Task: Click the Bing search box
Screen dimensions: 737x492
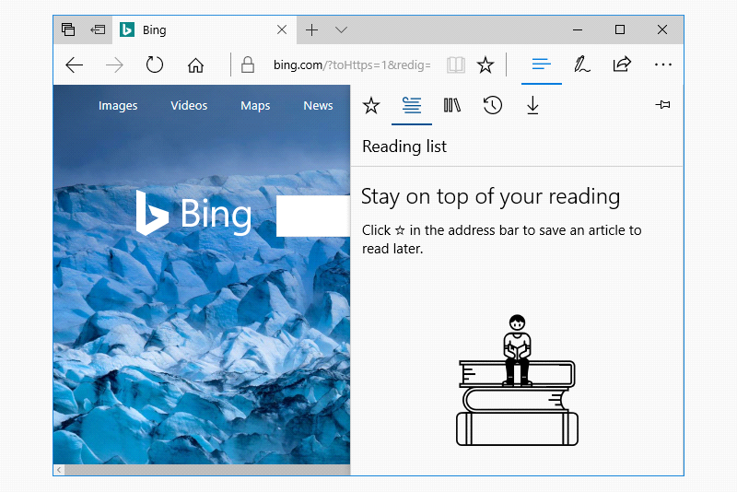Action: coord(313,217)
